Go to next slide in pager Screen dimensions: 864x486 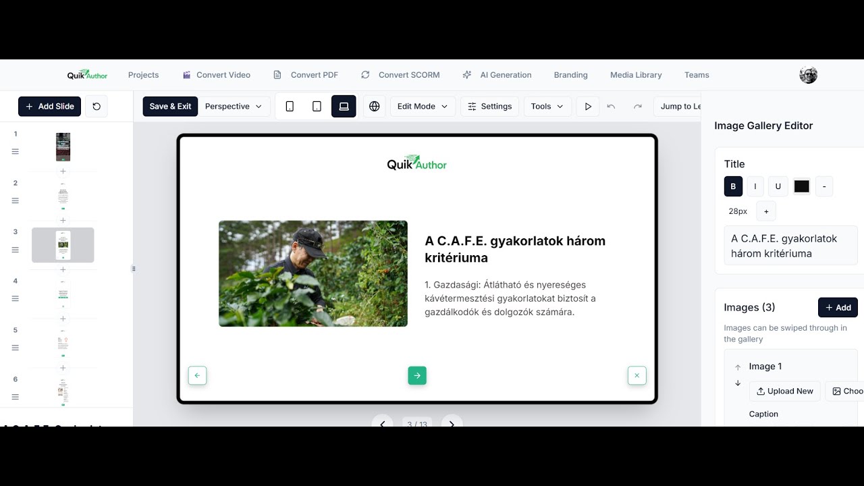pos(452,424)
